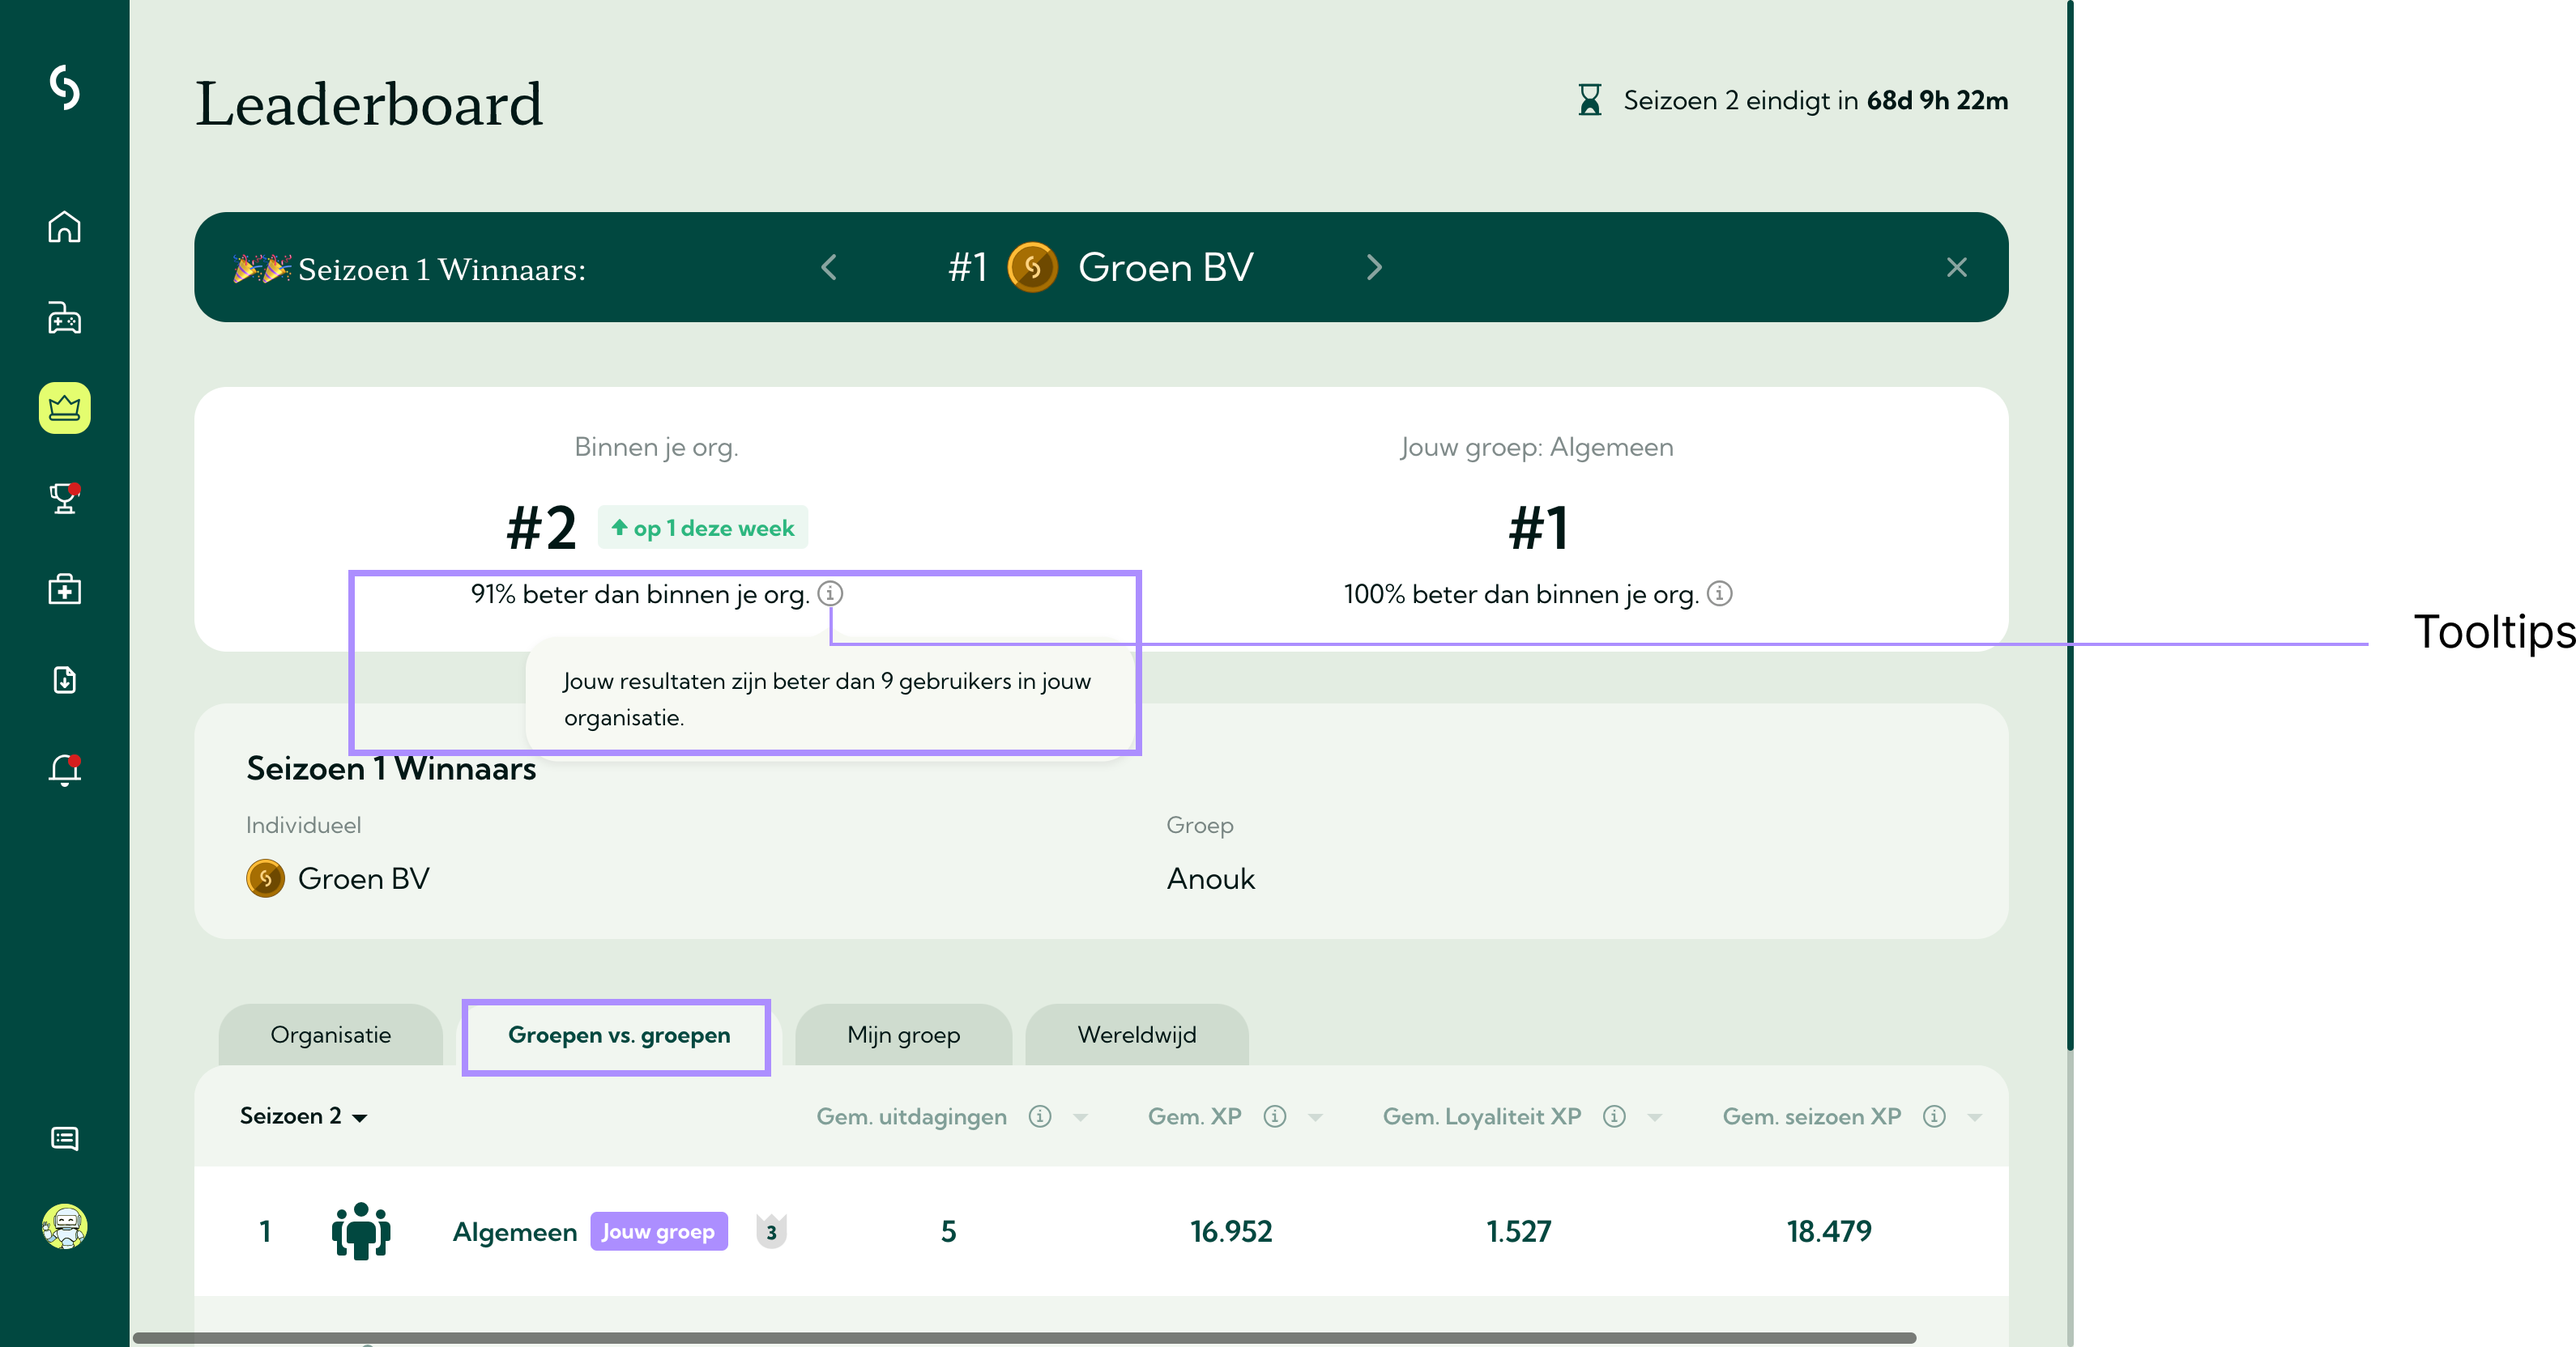Click the user avatar at sidebar bottom
The height and width of the screenshot is (1347, 2576).
pos(64,1226)
